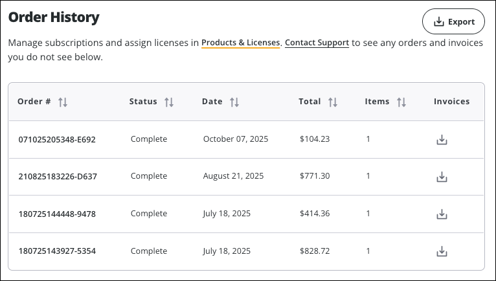The height and width of the screenshot is (281, 496).
Task: Sort table by Items arrows
Action: (401, 102)
